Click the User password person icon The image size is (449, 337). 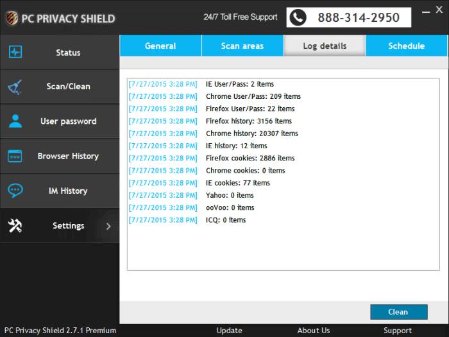(x=15, y=121)
